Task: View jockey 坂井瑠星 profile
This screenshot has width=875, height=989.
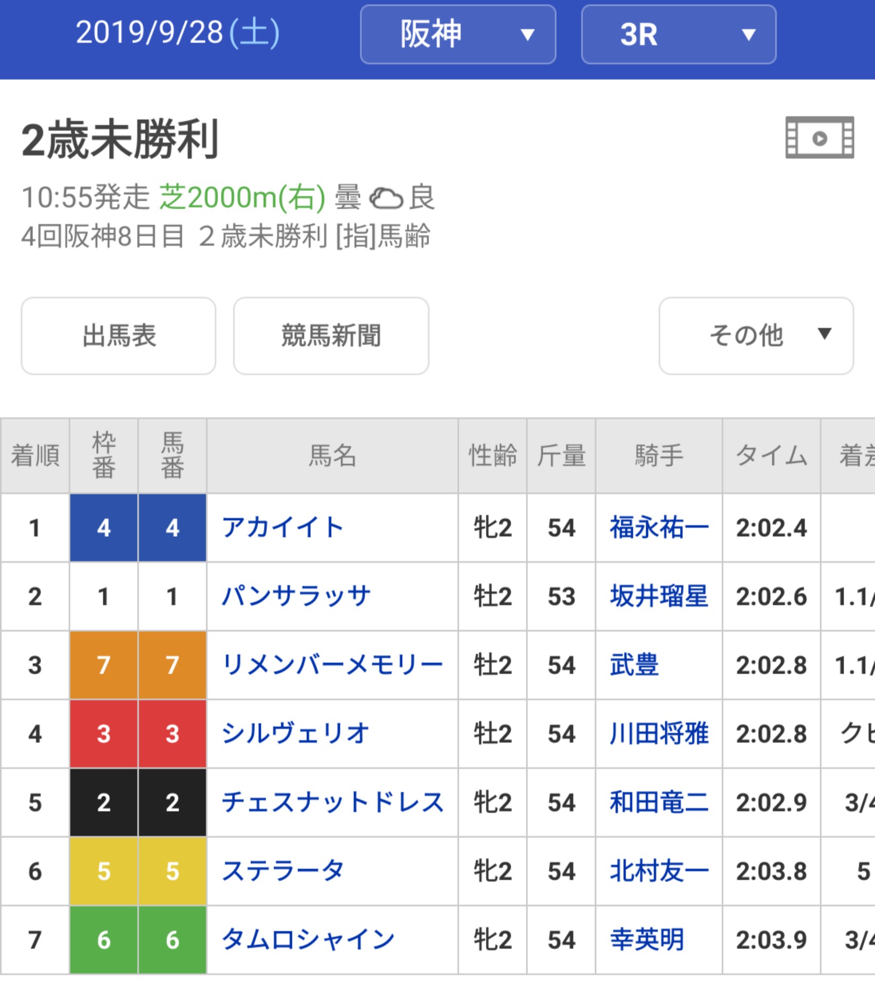Action: click(x=659, y=596)
